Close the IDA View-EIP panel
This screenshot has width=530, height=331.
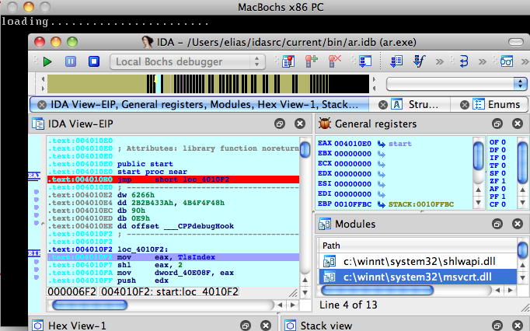click(x=300, y=124)
